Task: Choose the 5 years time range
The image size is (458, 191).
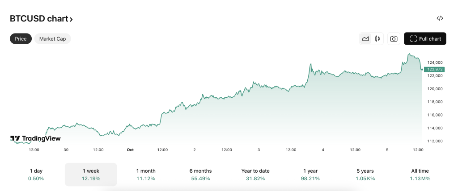Action: 365,174
